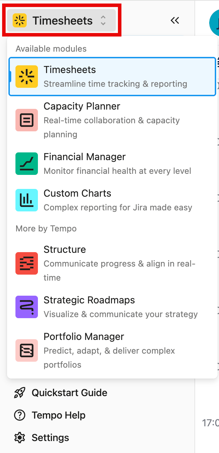Collapse the sidebar with double chevron
This screenshot has width=219, height=453.
click(x=175, y=21)
